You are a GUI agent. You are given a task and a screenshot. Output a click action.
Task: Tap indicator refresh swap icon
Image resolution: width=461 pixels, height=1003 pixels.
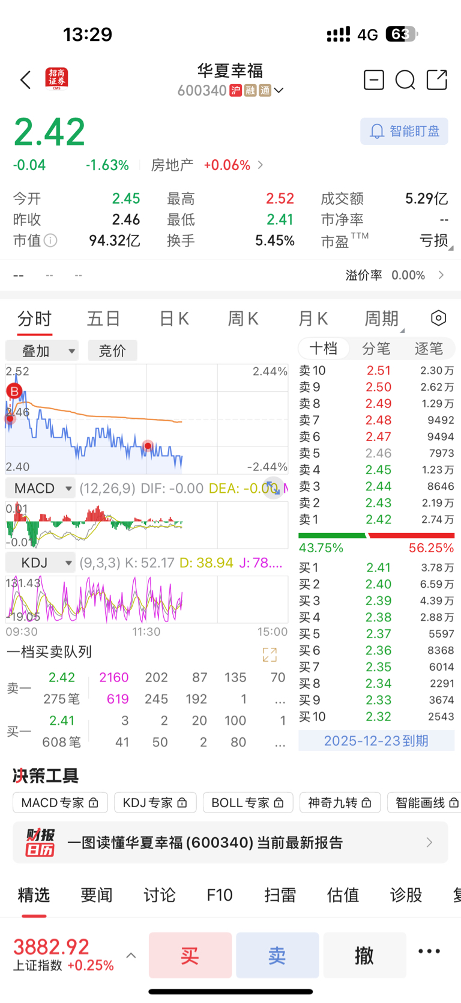(273, 488)
